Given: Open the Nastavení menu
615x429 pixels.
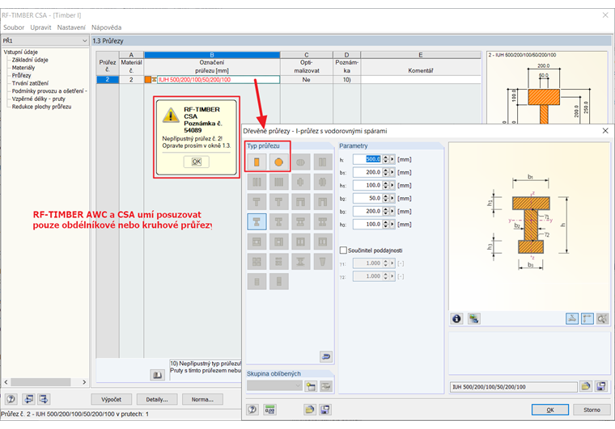Looking at the screenshot, I should [71, 27].
